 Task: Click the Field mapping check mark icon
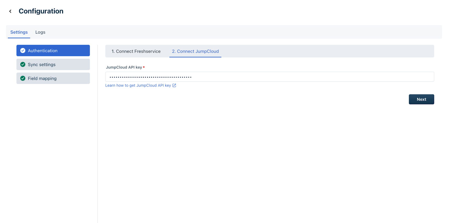23,78
